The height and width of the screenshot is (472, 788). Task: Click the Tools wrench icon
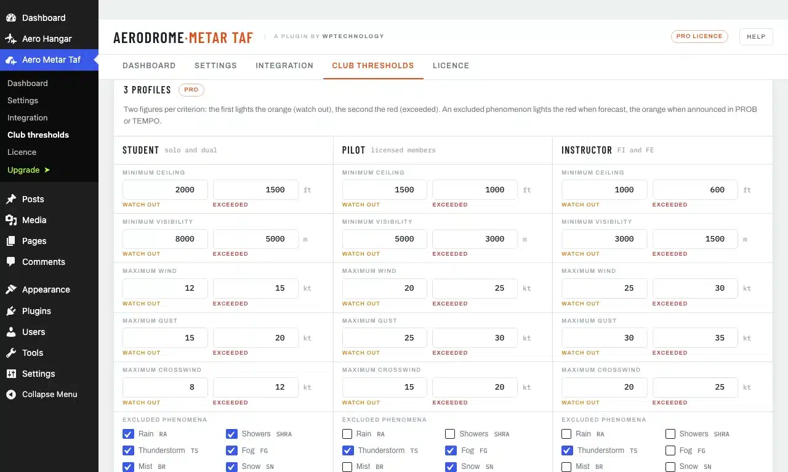tap(11, 353)
